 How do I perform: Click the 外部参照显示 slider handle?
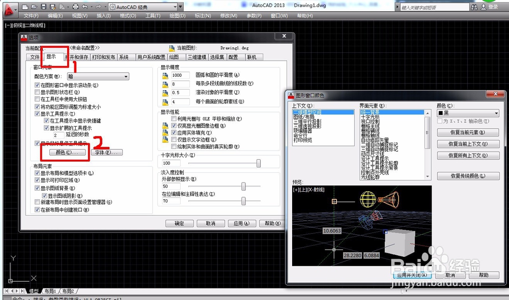[243, 186]
